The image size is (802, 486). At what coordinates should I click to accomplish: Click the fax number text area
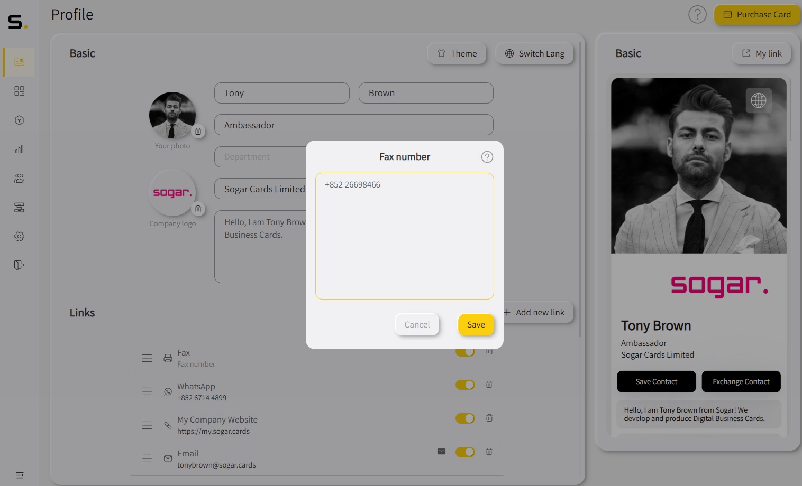click(405, 236)
